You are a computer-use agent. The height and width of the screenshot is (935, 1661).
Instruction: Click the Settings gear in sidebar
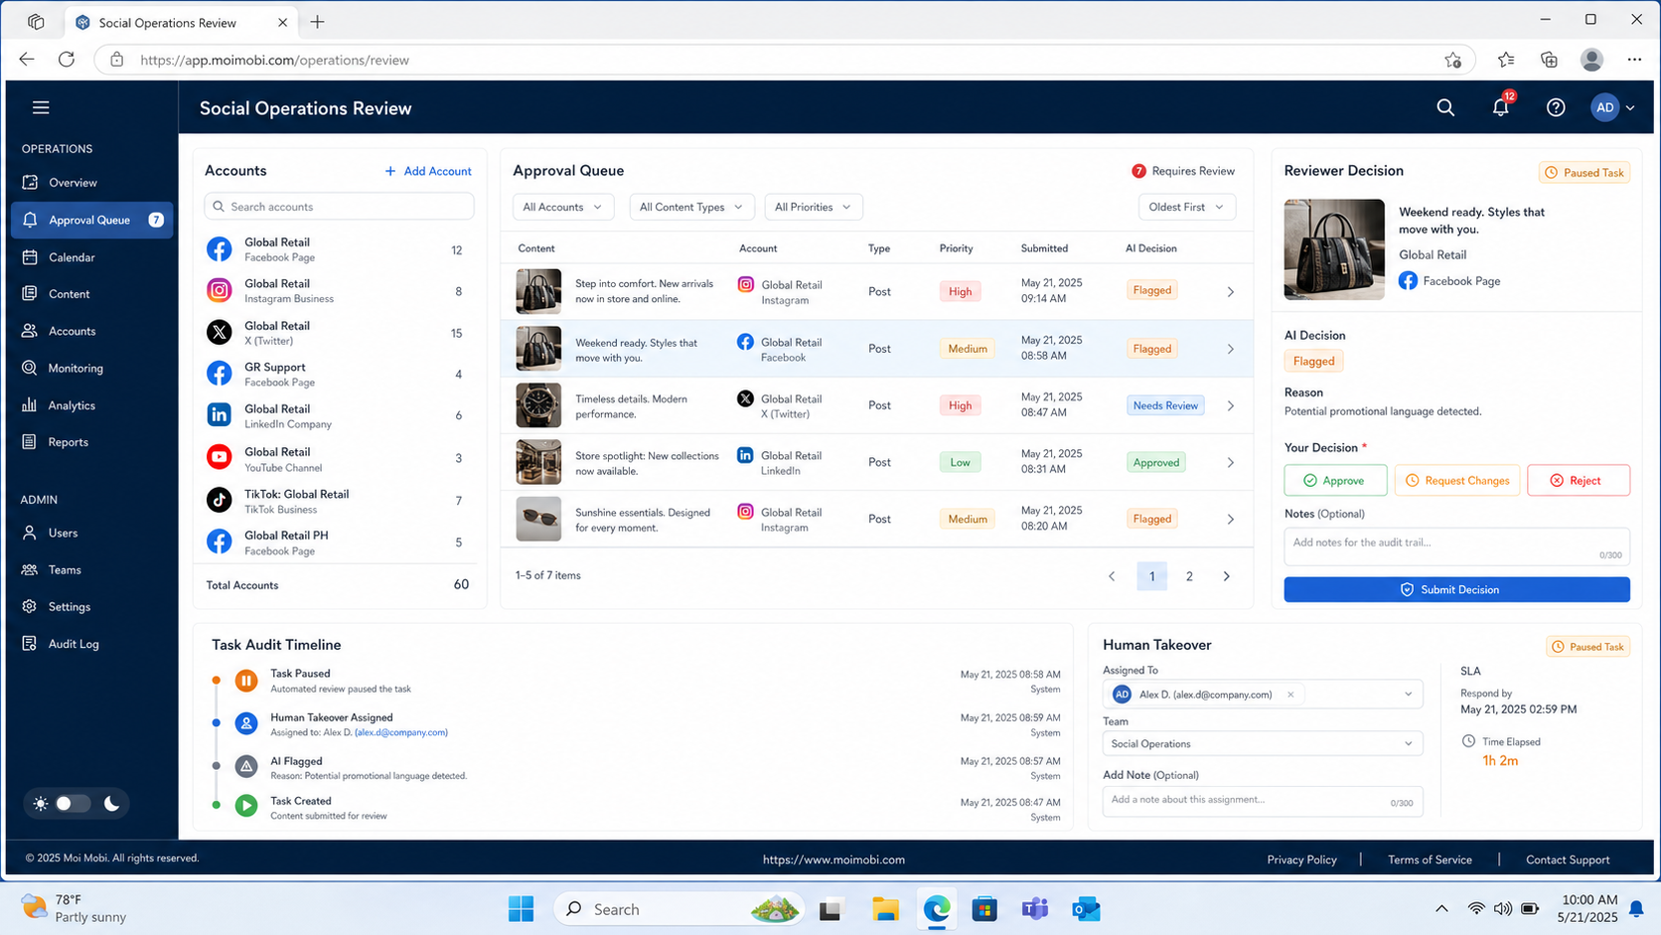[x=30, y=606]
